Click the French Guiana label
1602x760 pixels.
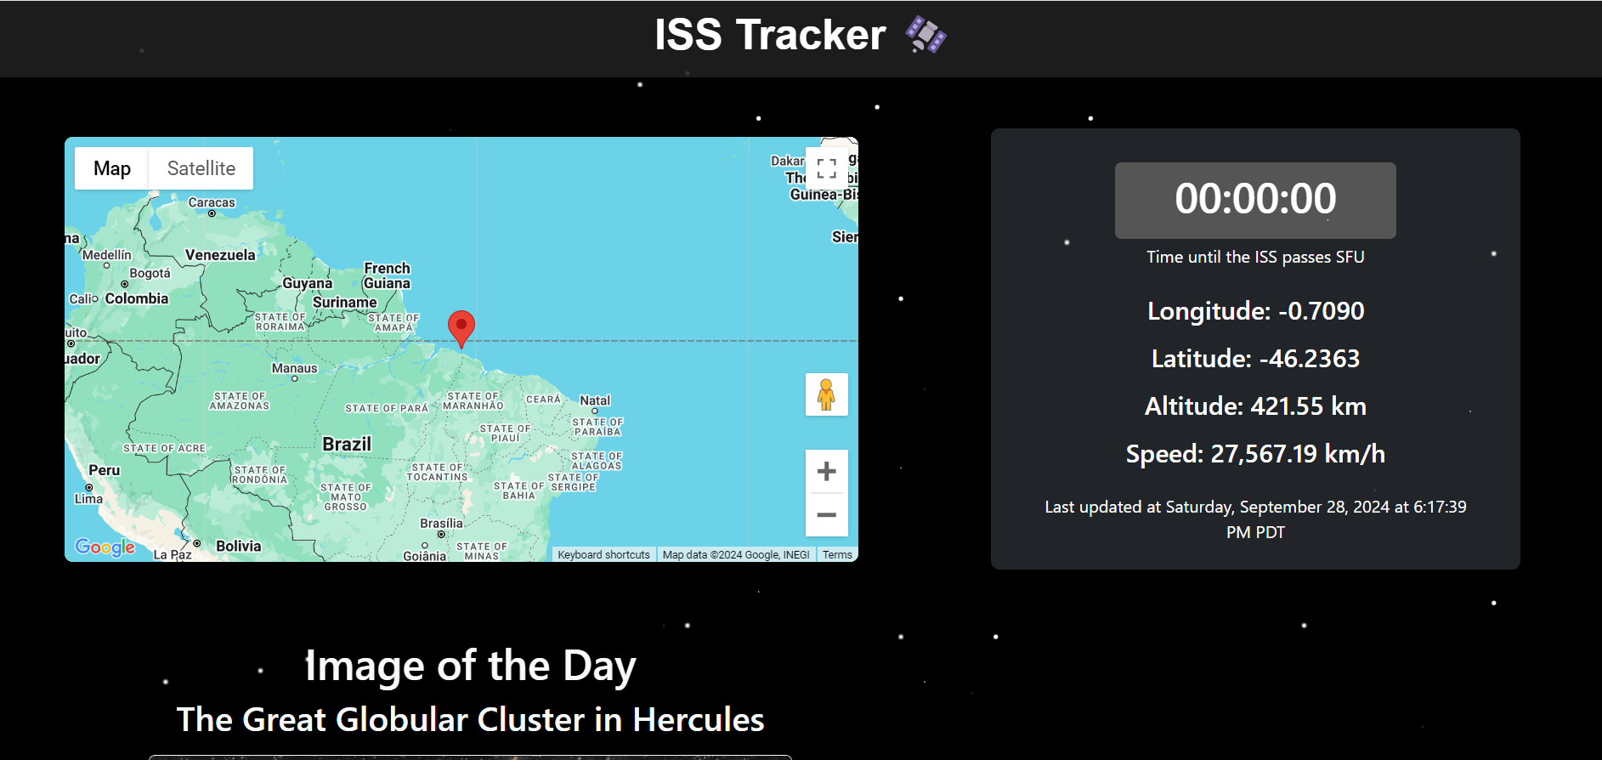(x=387, y=275)
